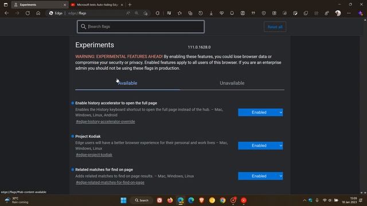Select the Unavailable flags tab
This screenshot has height=206, width=367.
point(232,83)
